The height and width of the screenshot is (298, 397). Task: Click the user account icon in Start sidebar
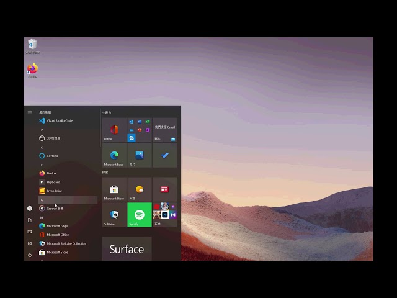click(30, 209)
